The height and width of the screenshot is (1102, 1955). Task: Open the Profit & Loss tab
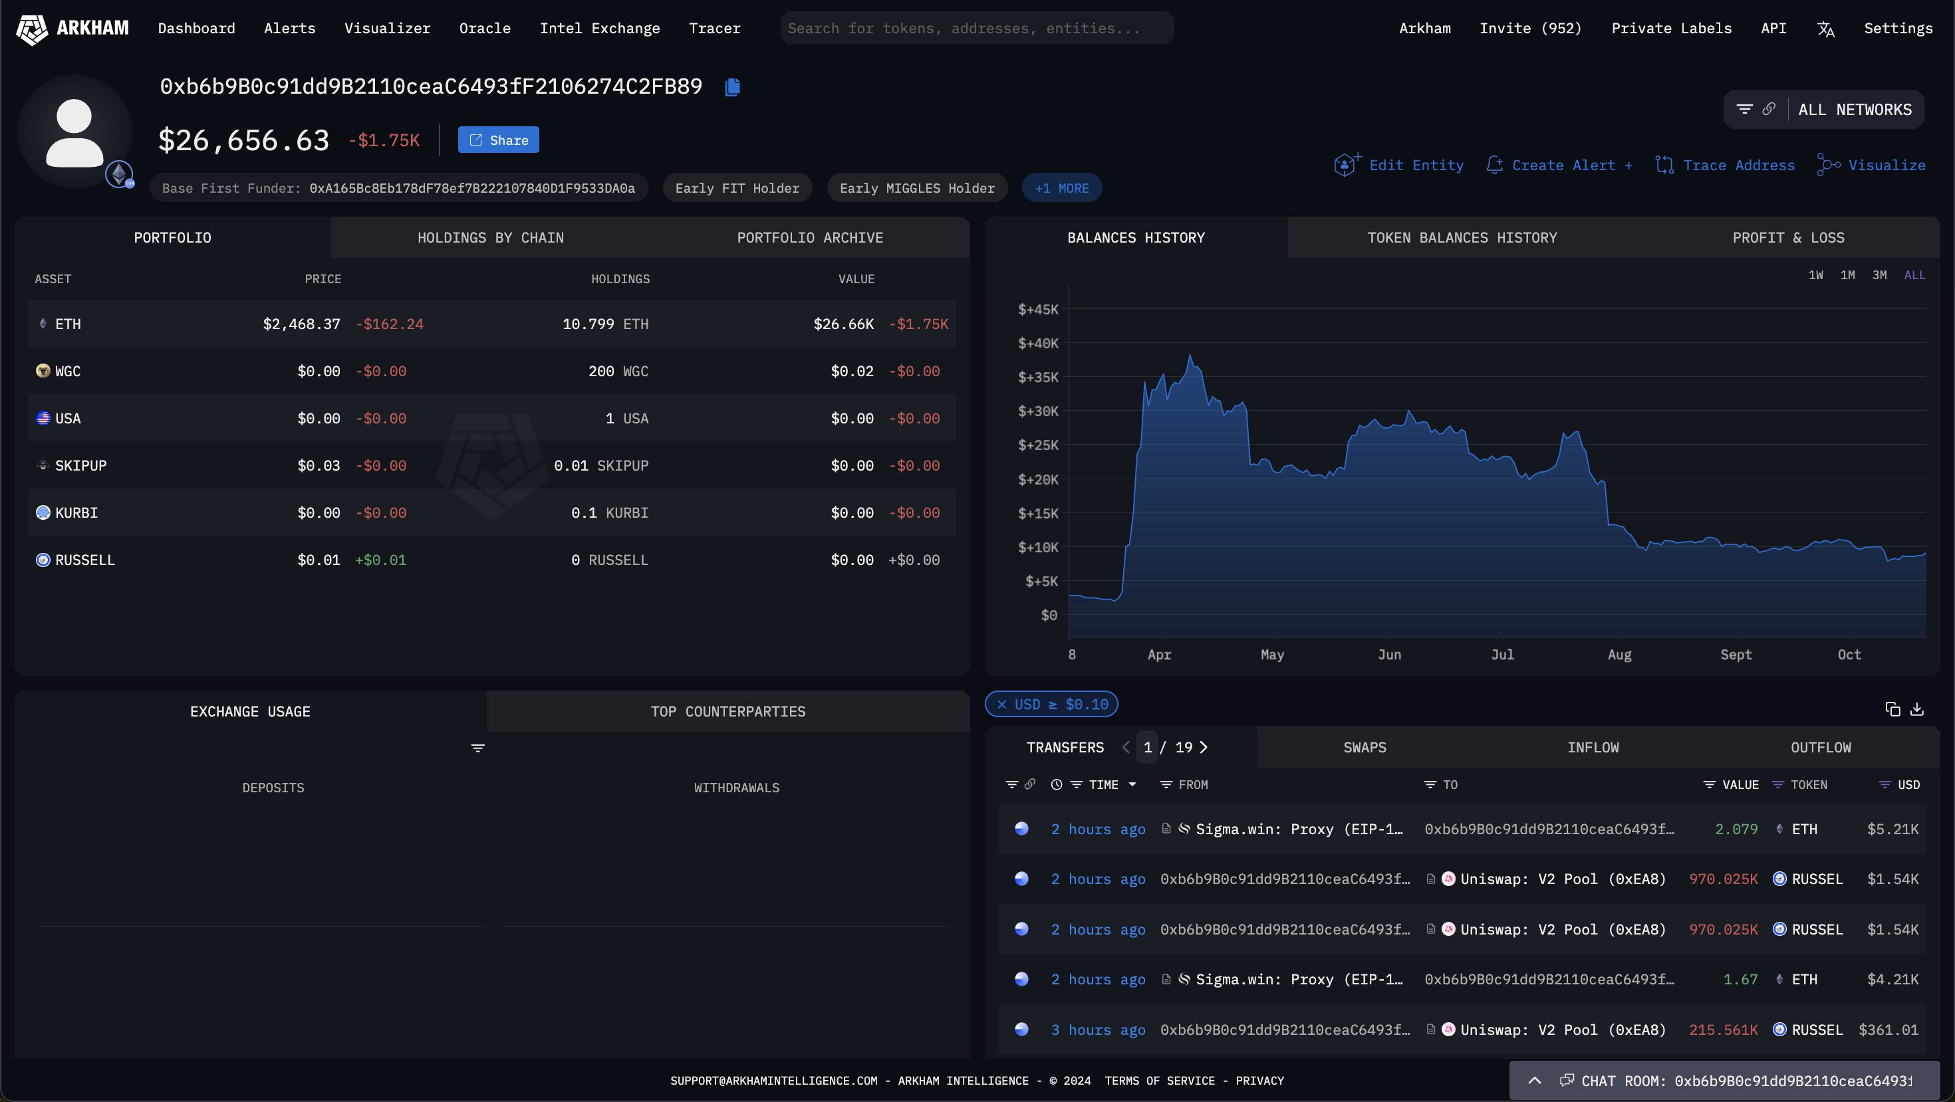coord(1789,237)
